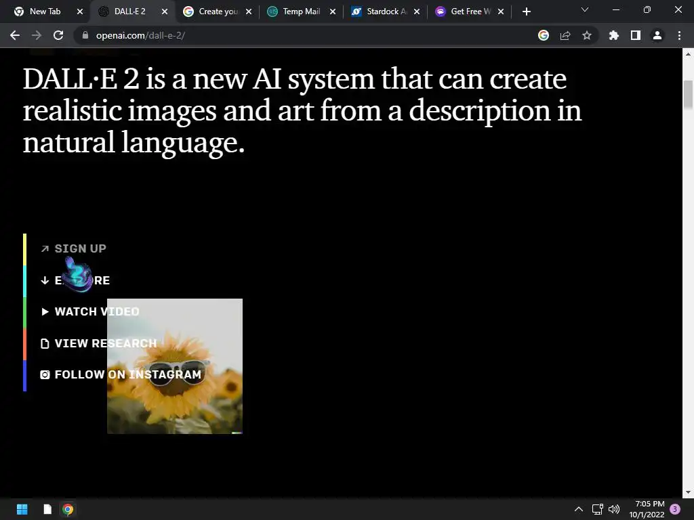Click the play triangle beside WATCH VIDEO

click(x=45, y=311)
